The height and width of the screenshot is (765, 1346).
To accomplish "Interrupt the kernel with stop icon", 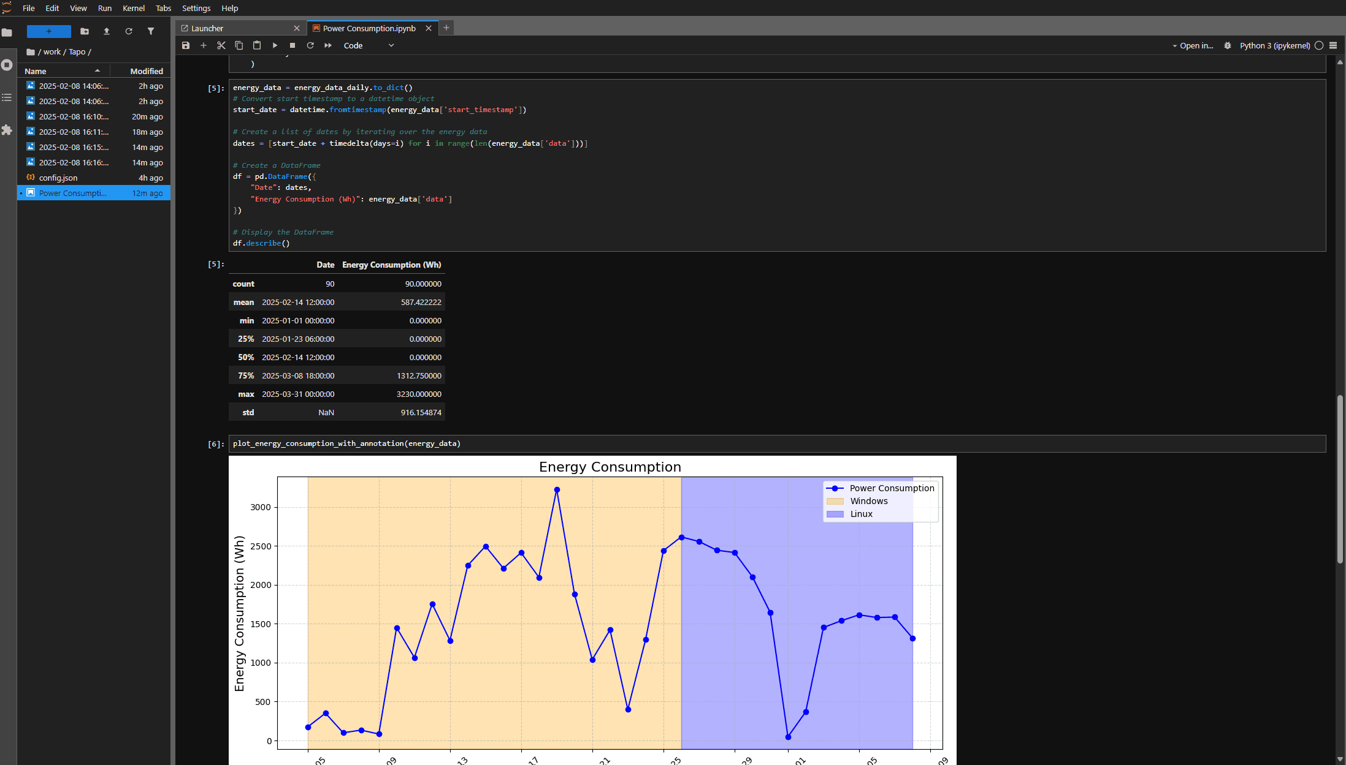I will coord(293,45).
